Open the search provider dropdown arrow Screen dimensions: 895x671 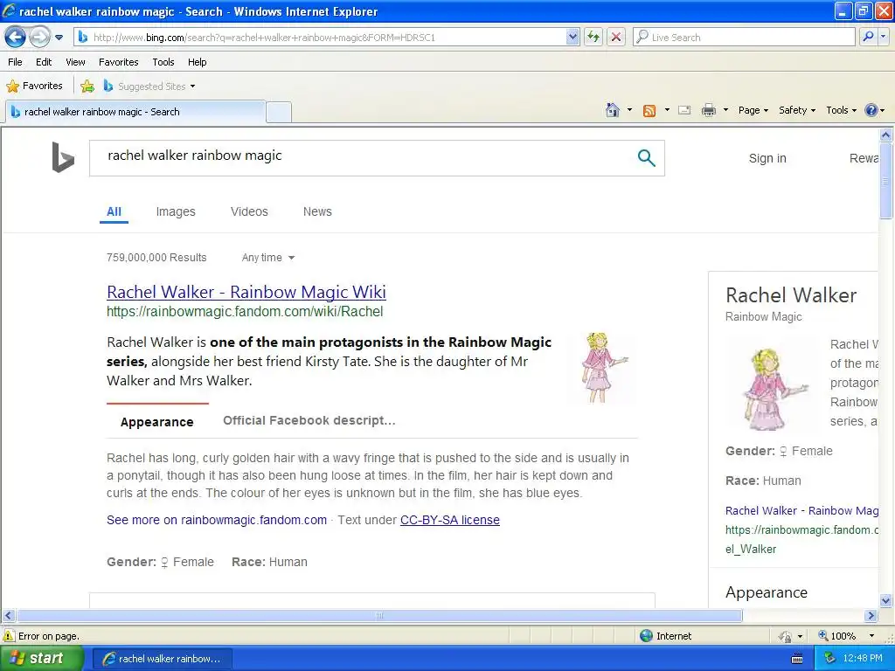click(x=883, y=38)
